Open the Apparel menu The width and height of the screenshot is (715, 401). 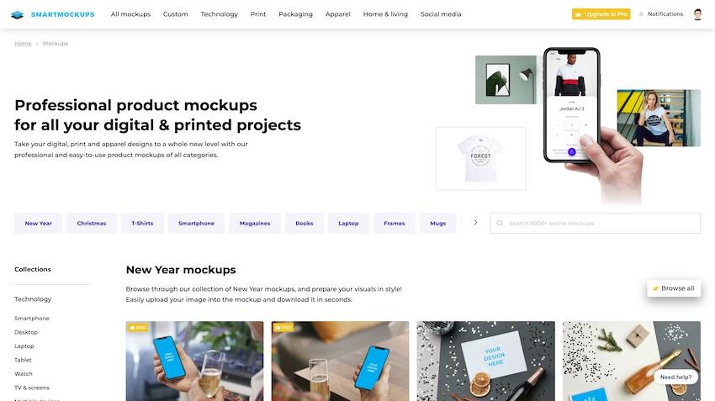[338, 14]
